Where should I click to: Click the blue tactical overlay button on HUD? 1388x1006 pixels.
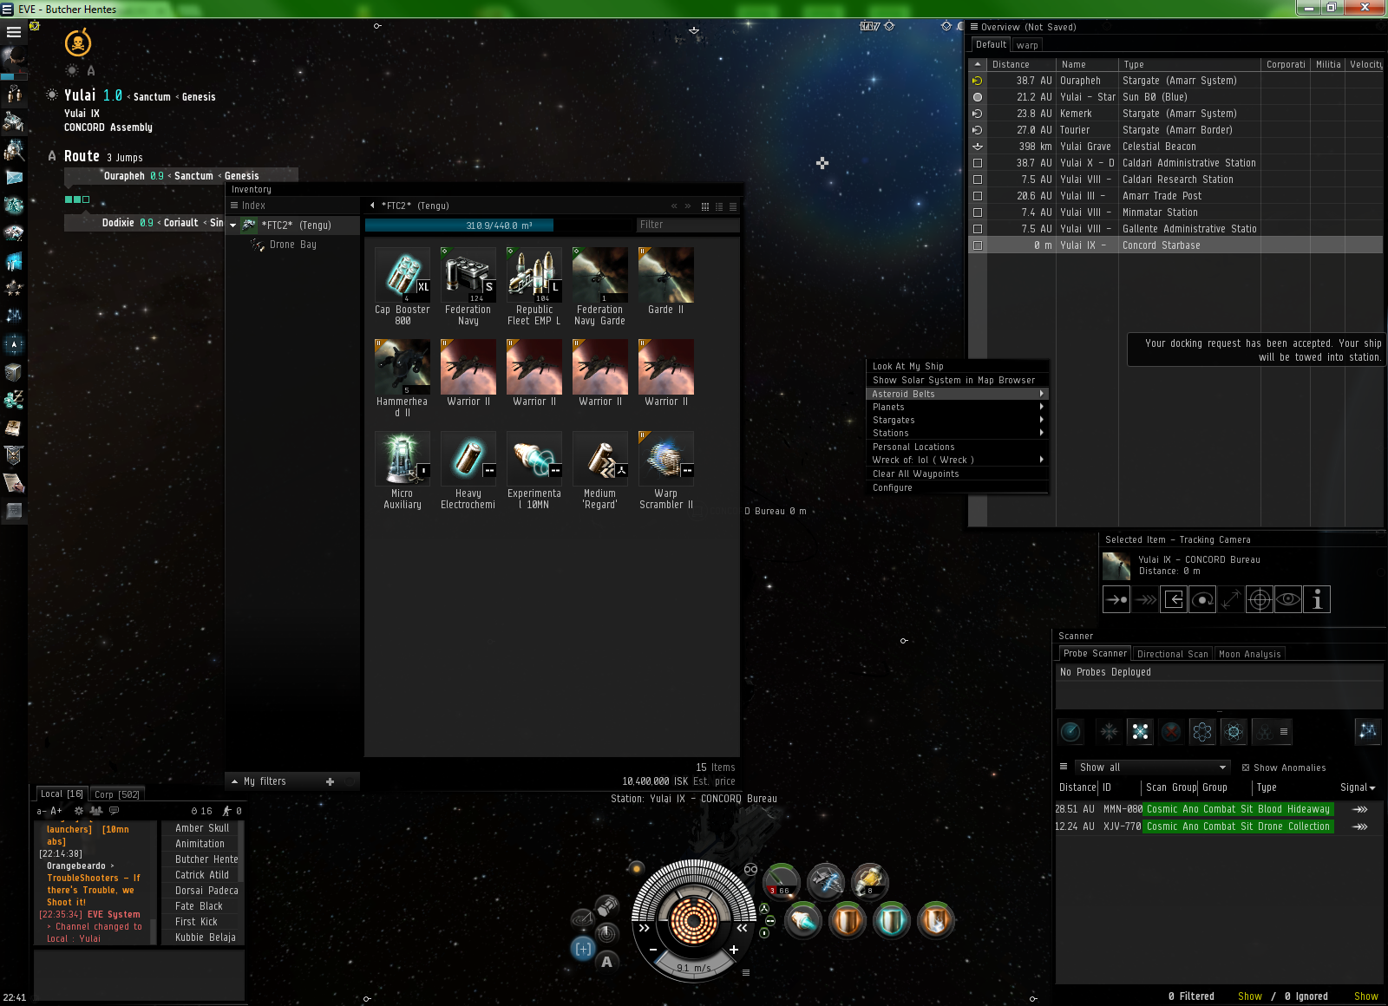click(x=583, y=949)
